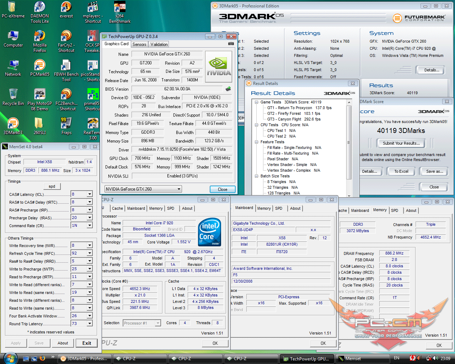This screenshot has width=455, height=364.
Task: Click OK in the Mainboard CPU-Z window
Action: pyautogui.click(x=323, y=343)
